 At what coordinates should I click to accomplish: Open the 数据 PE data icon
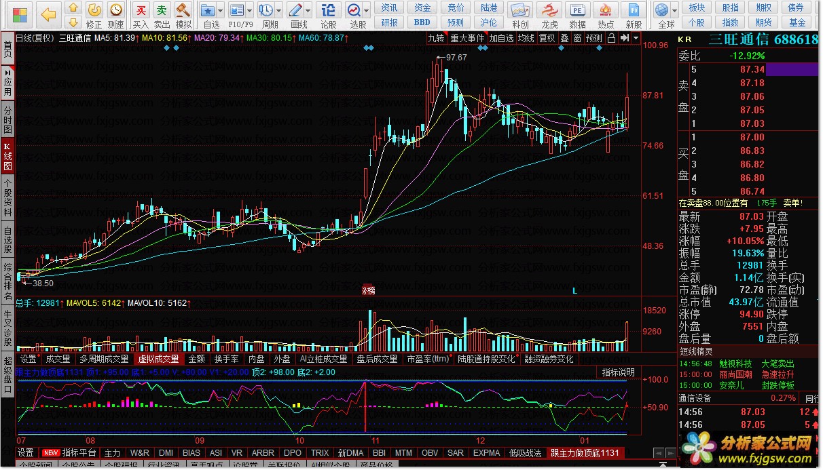pos(577,10)
